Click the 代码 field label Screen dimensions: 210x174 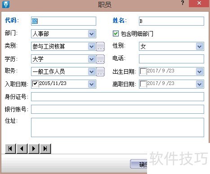point(12,20)
